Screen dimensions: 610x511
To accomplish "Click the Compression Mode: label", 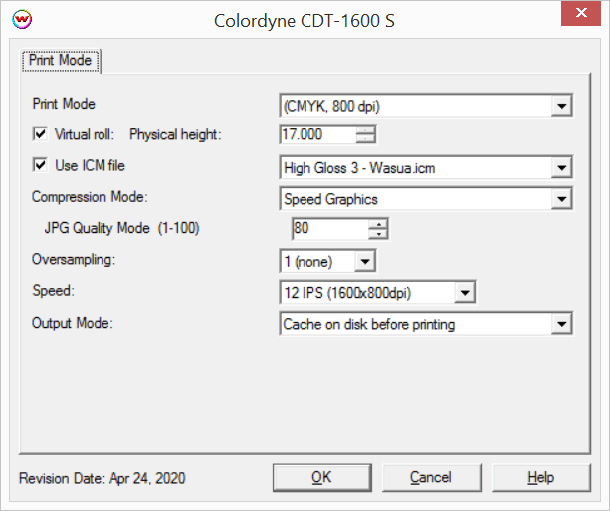I will [90, 197].
